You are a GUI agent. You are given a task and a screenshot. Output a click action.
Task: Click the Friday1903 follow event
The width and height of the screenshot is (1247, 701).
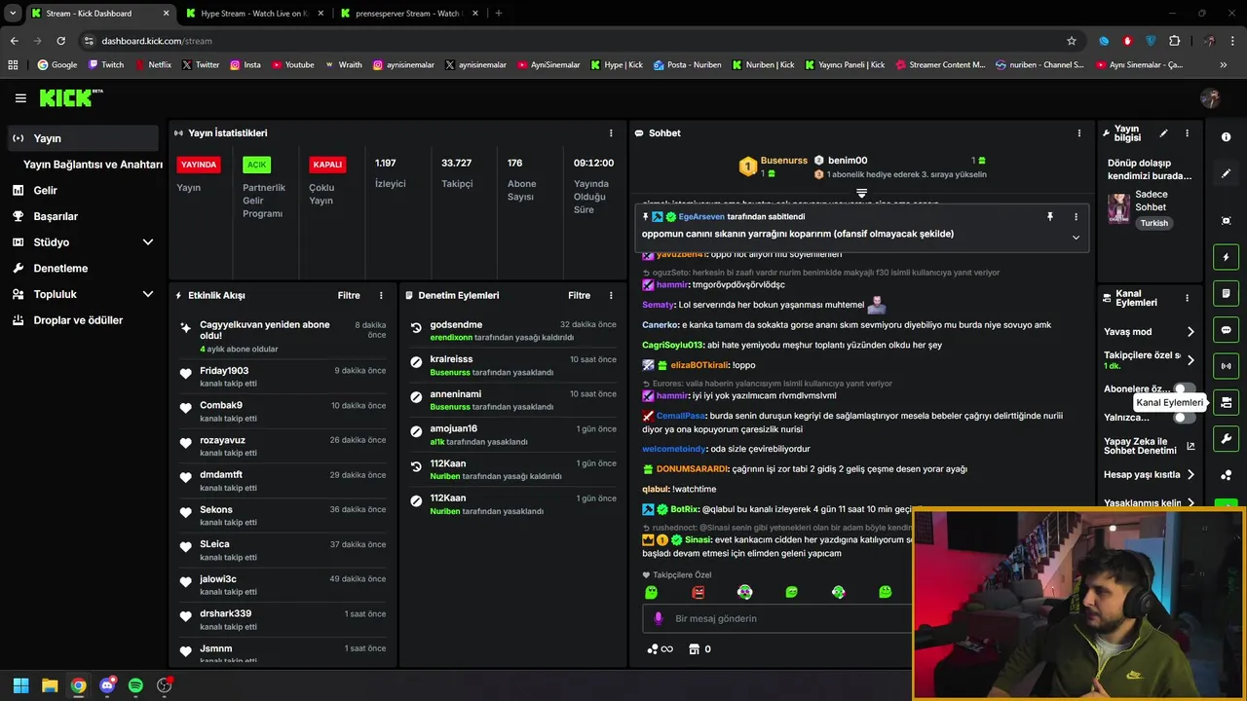point(283,377)
